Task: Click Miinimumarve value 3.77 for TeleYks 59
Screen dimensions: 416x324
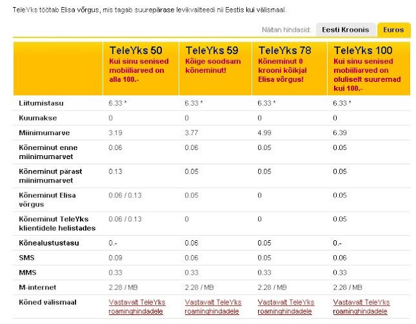Action: [191, 132]
